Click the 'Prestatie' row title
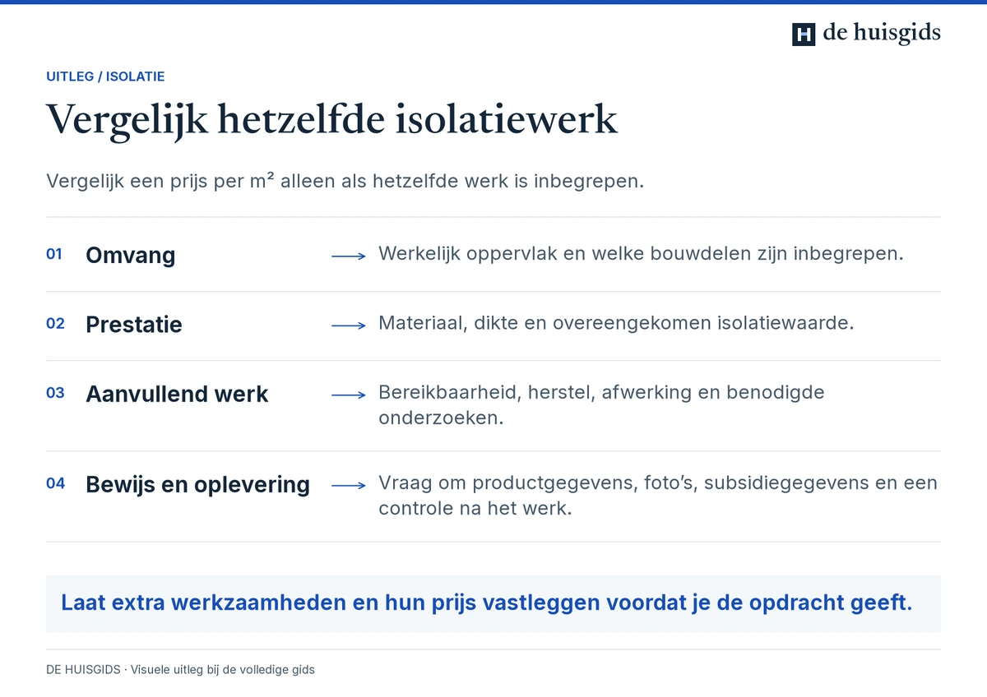 pos(134,324)
